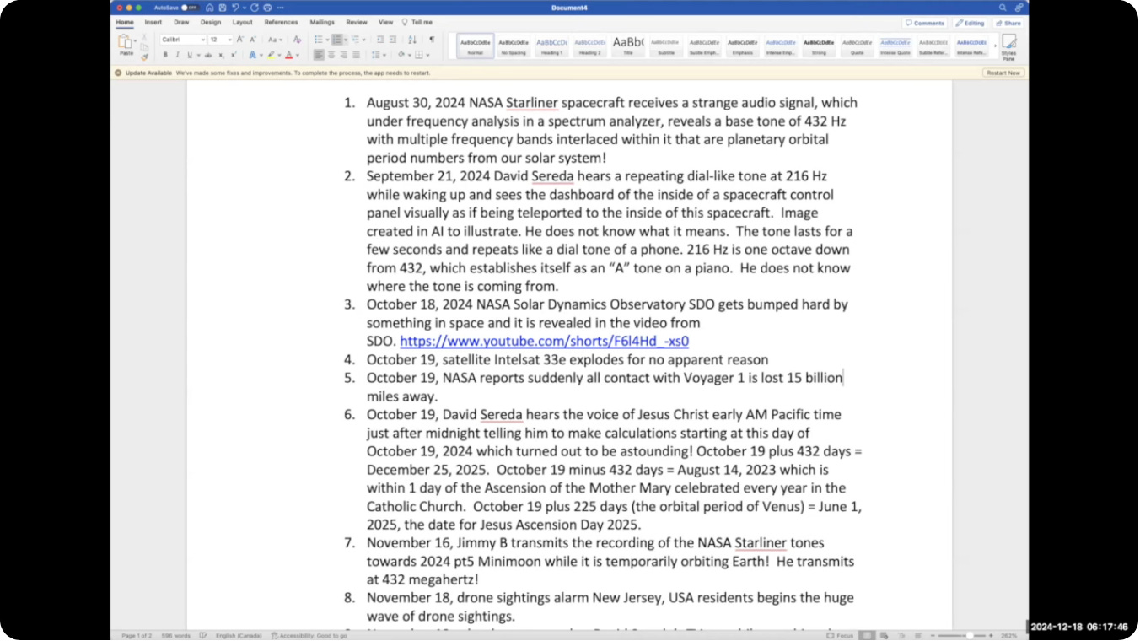The height and width of the screenshot is (641, 1140).
Task: Open the Styles Pane
Action: 1008,47
